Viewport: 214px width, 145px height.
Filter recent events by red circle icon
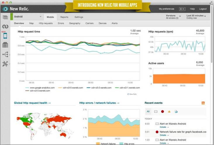tap(163, 112)
